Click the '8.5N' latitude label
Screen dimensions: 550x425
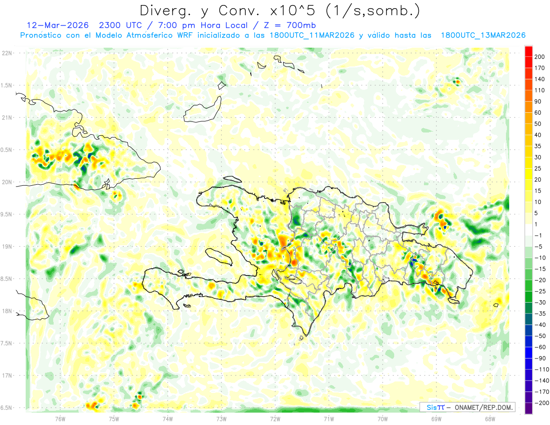click(6, 279)
